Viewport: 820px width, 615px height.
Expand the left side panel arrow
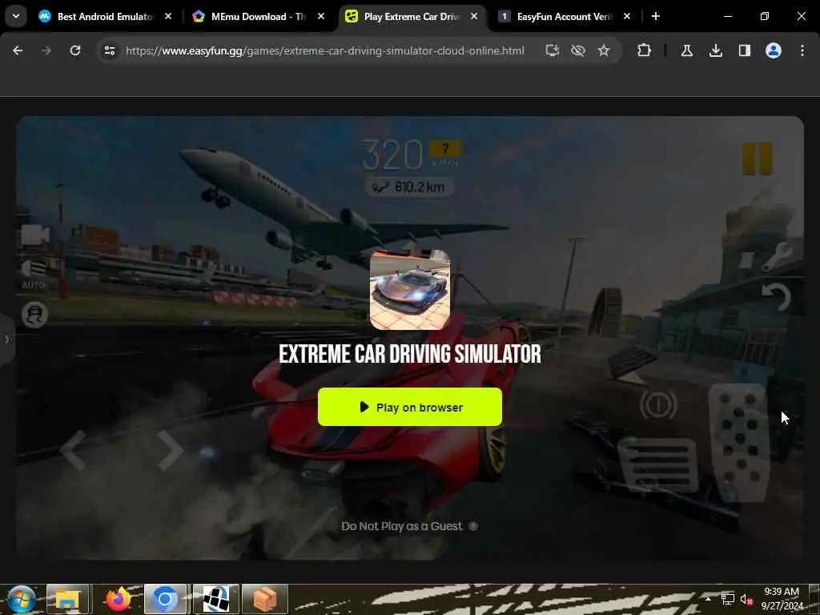(6, 339)
